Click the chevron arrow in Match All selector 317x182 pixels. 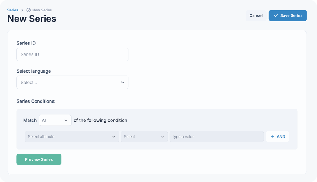tap(66, 121)
